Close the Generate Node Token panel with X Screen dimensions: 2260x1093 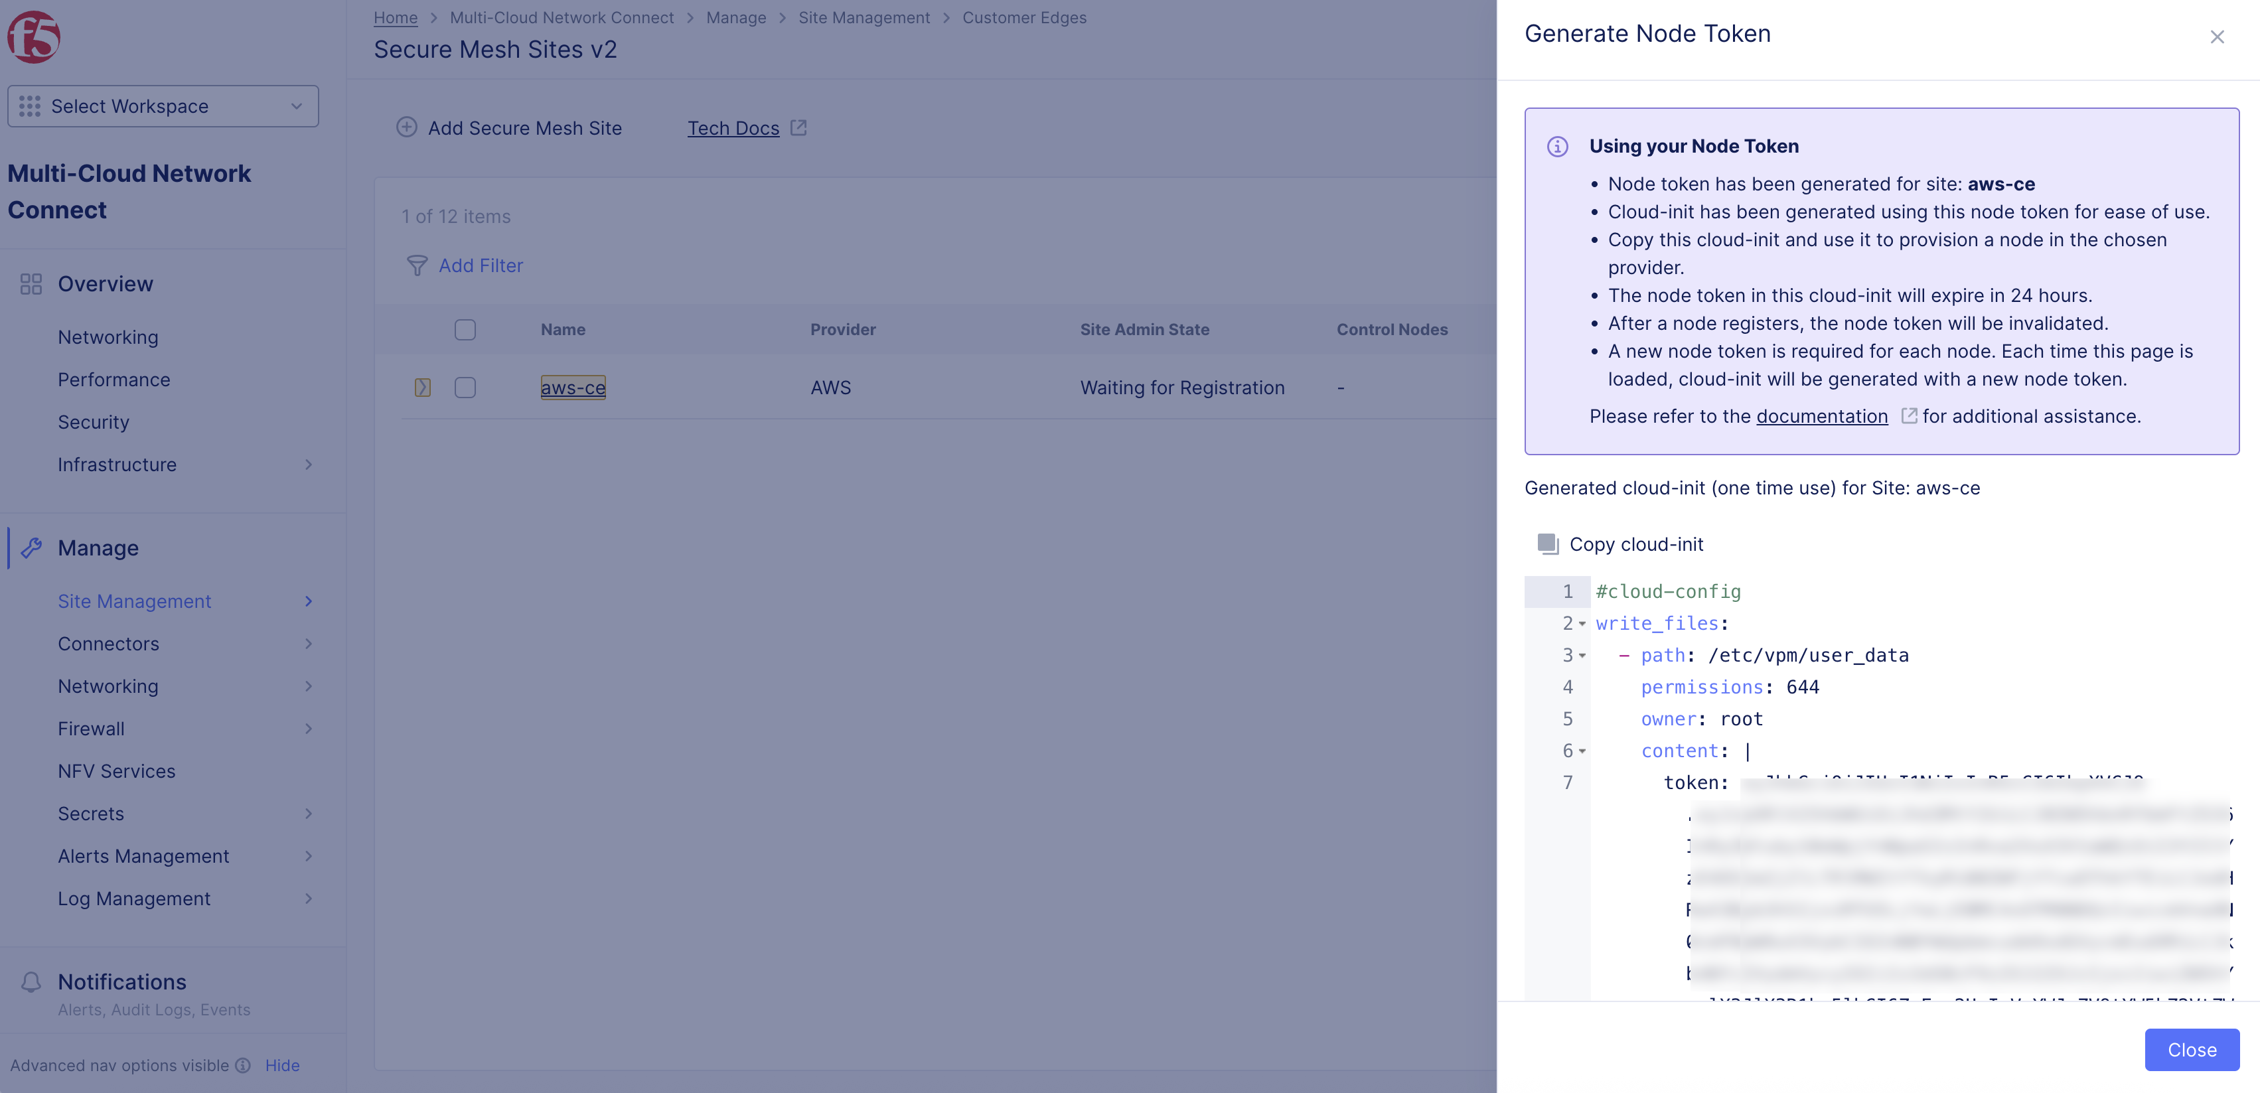click(2217, 37)
